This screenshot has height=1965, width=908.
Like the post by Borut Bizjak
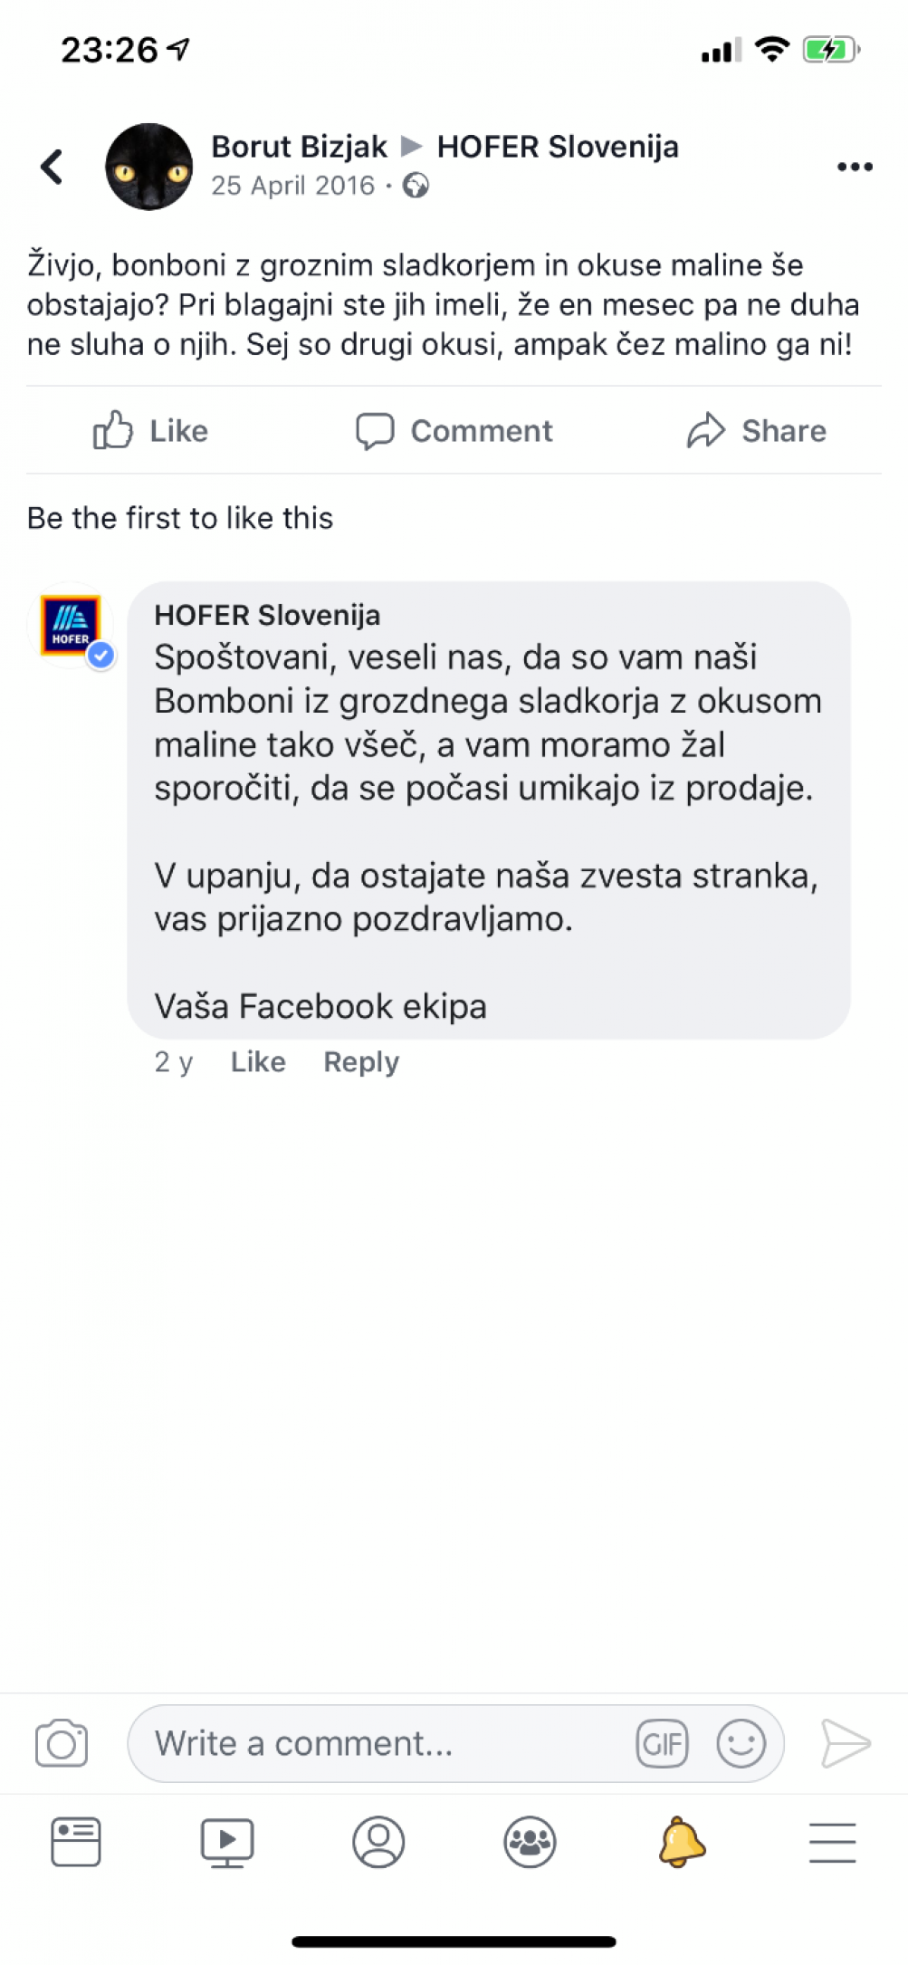(x=150, y=430)
